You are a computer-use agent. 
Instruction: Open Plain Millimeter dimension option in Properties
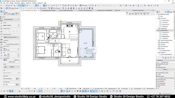point(165,85)
